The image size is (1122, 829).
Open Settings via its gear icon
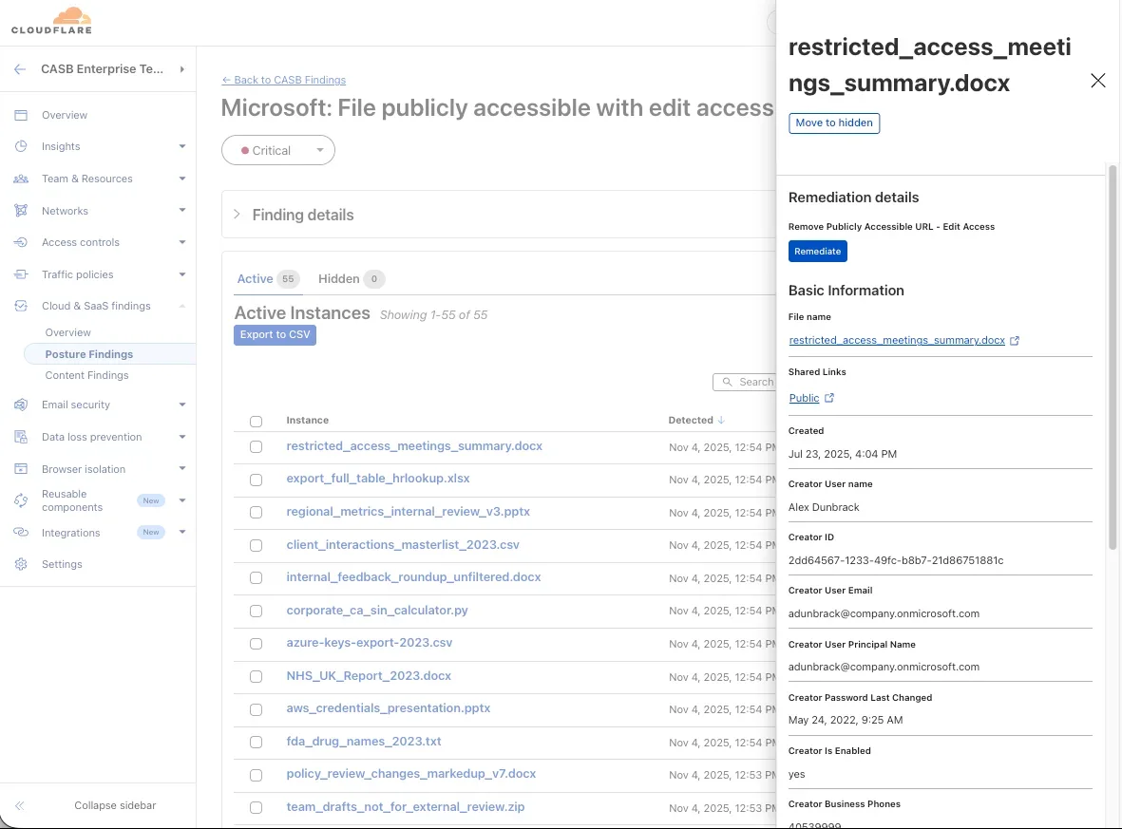(x=21, y=564)
